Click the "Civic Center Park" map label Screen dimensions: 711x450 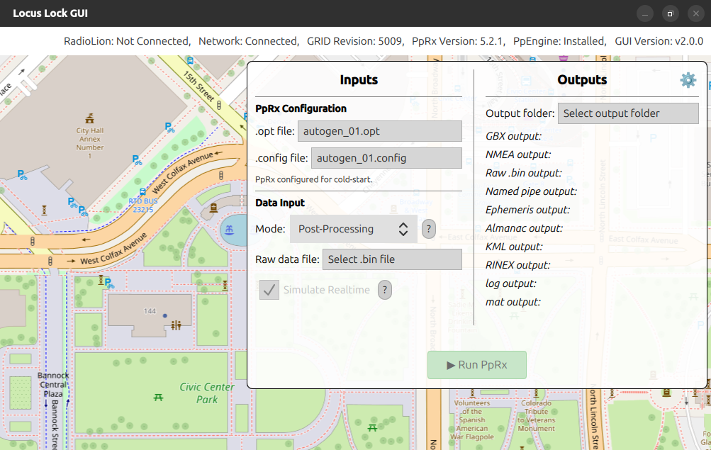(207, 393)
